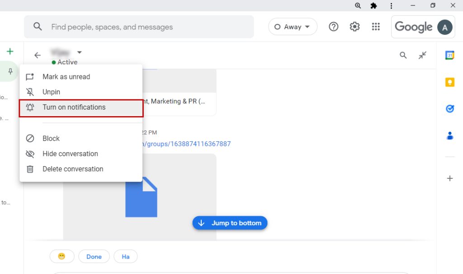This screenshot has width=463, height=274.
Task: Choose Delete conversation from the menu
Action: click(73, 169)
